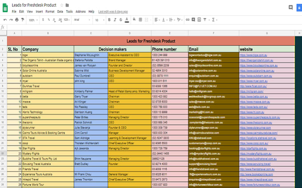Open horizontal align dropdown
302x188 pixels.
point(157,20)
